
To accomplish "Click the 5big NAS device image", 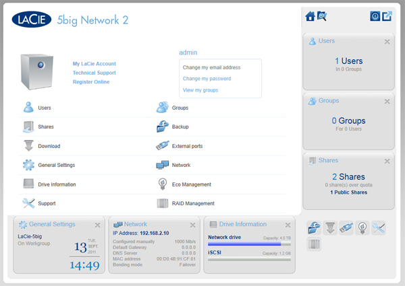I will pos(37,72).
